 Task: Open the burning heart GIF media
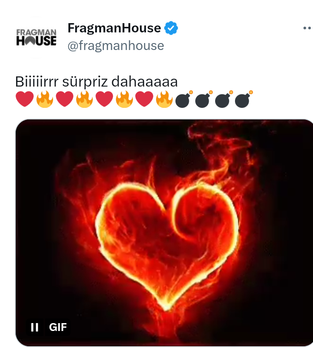[x=164, y=233]
